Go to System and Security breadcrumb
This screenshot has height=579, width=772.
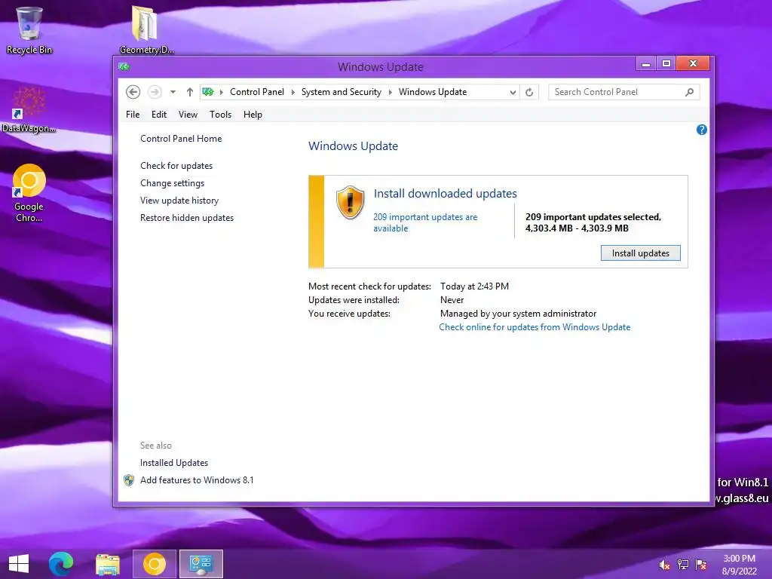pyautogui.click(x=342, y=92)
